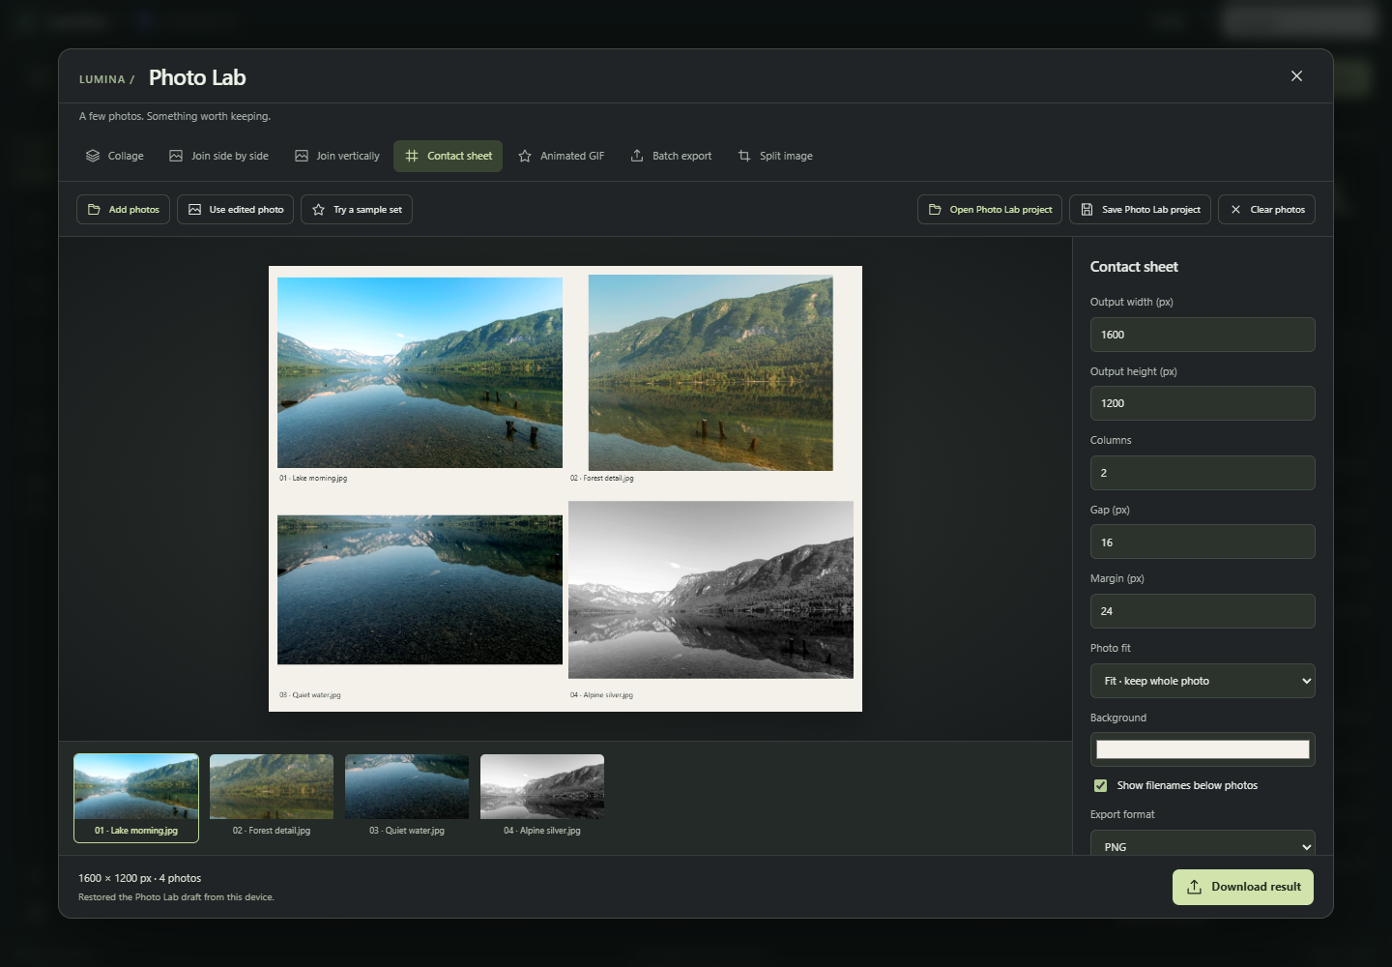Click the Alpine silver photo in the preview
The image size is (1392, 967).
click(710, 590)
